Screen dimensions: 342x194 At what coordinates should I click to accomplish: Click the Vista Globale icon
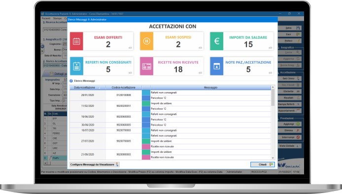(298, 146)
